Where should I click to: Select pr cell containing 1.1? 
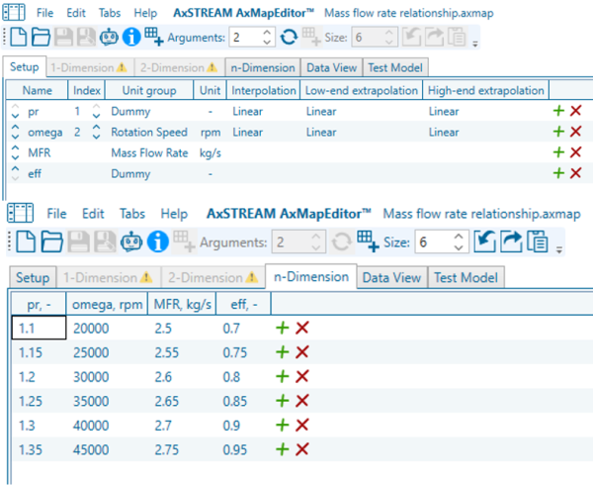[x=39, y=328]
